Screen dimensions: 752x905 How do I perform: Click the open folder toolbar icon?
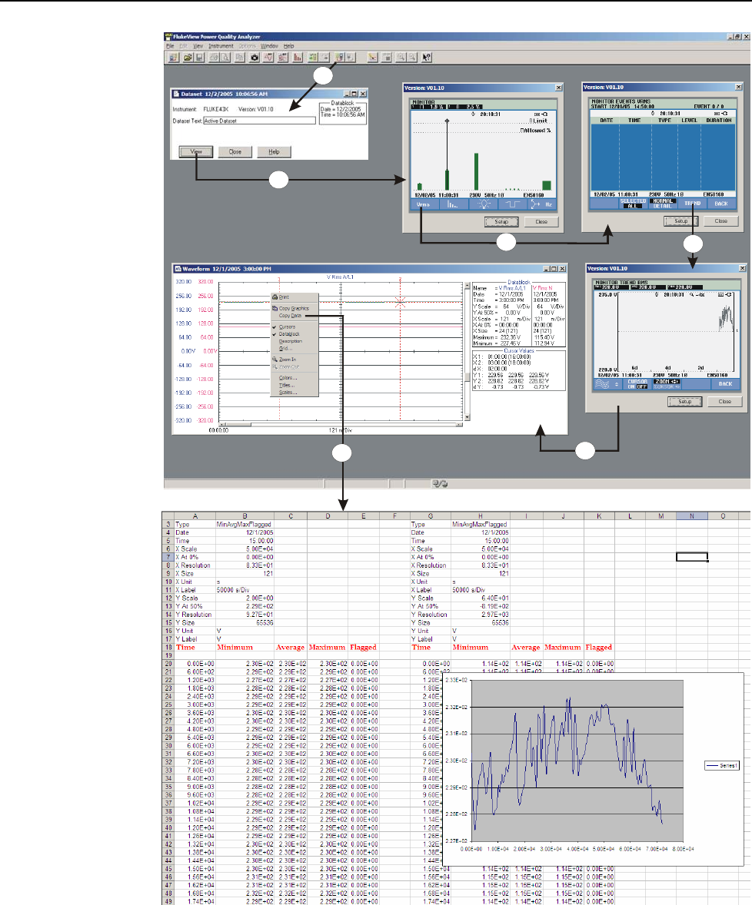pos(188,57)
